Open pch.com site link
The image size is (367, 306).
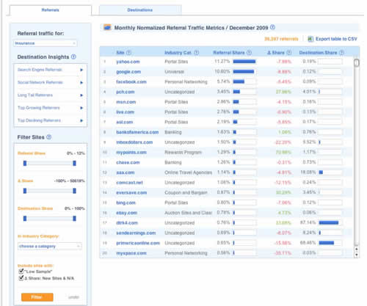126,92
